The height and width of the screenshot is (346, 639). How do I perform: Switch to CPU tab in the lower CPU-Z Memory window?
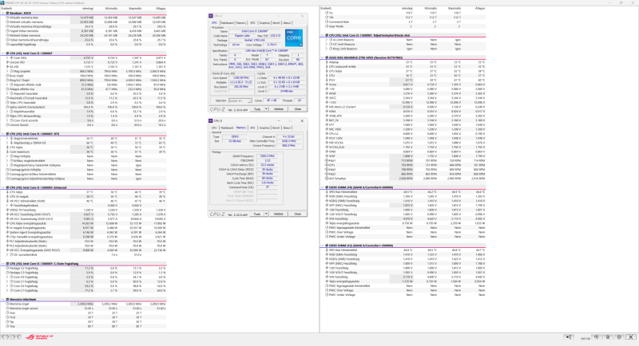(x=214, y=128)
